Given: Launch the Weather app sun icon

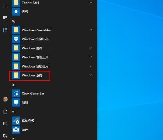Looking at the screenshot, I should [16, 11].
